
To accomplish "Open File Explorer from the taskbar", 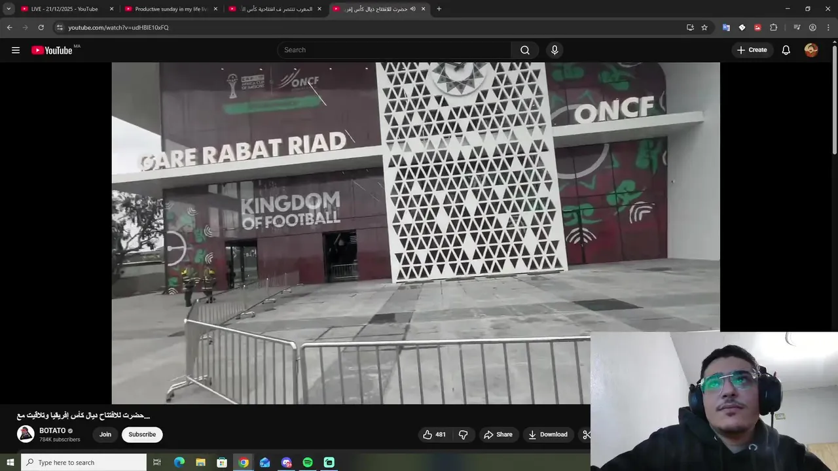I will pyautogui.click(x=200, y=462).
